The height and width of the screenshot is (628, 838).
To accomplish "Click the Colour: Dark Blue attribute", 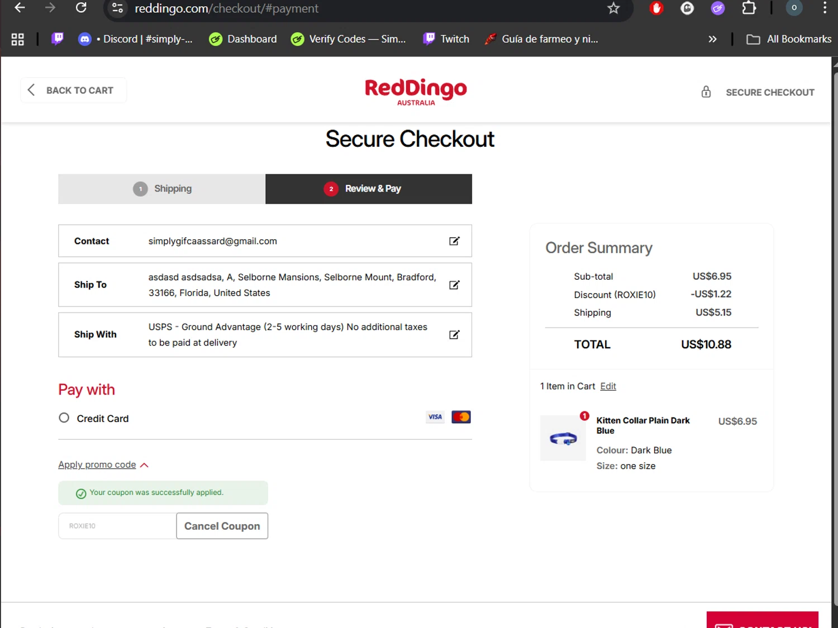I will point(634,450).
